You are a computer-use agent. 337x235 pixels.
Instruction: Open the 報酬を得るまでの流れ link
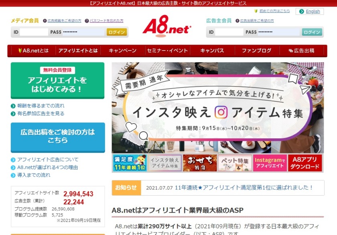(41, 106)
